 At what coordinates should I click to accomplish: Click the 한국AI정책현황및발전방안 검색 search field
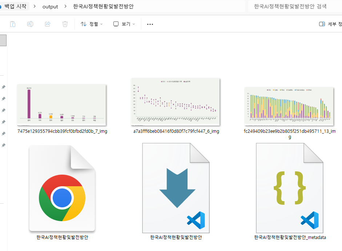[x=295, y=6]
